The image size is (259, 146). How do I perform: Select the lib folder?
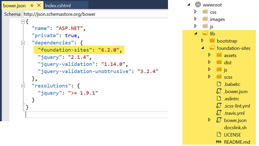click(212, 34)
